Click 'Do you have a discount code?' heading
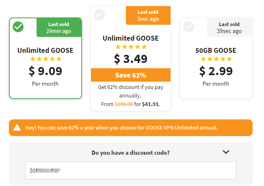Screen dimensions: 264x186 coord(130,153)
